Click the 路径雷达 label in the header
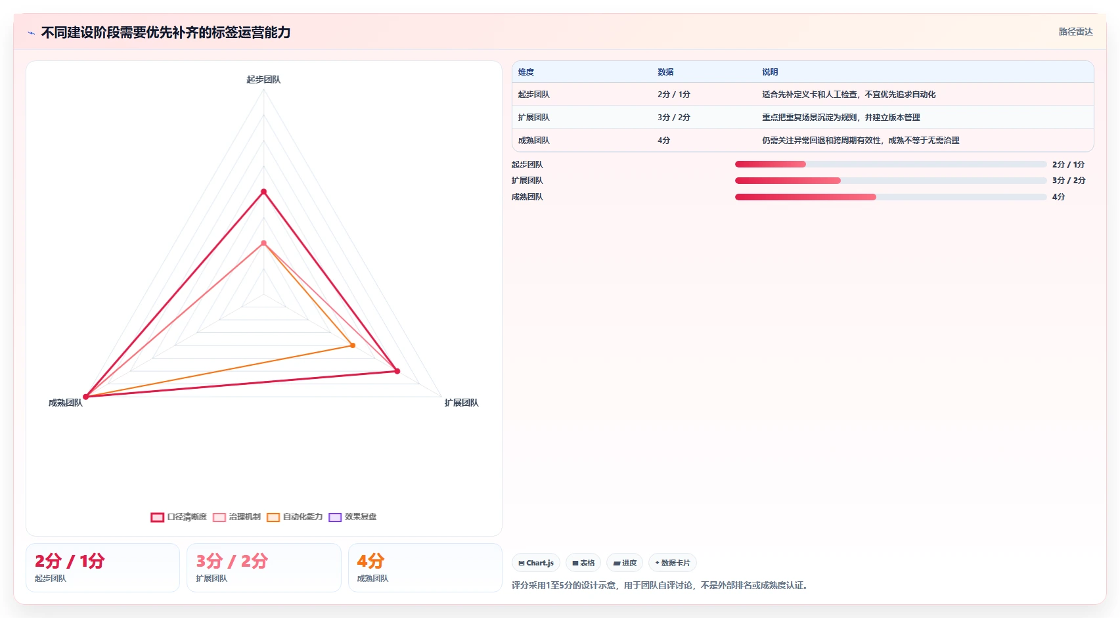 1075,32
